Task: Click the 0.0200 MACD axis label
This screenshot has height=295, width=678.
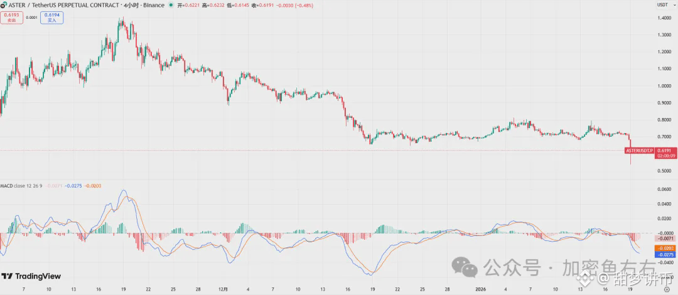Action: point(664,218)
